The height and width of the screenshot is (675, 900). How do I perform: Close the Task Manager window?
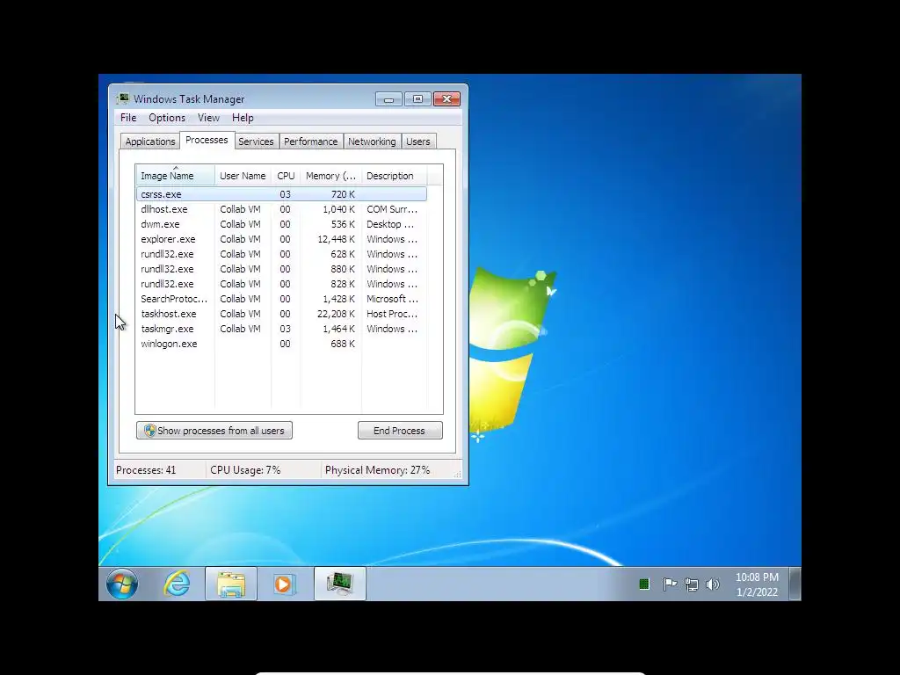(x=446, y=99)
